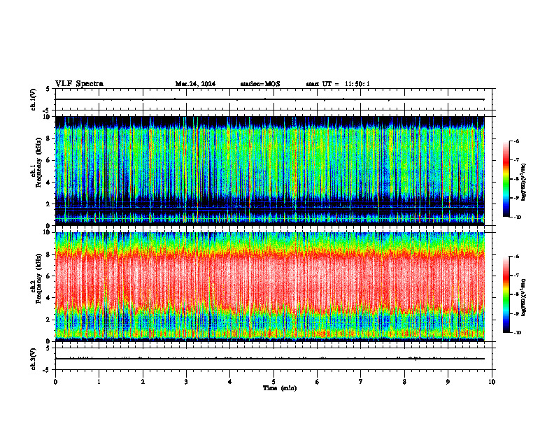Click the "-6" label on ch.1 colorbar
Viewport: 554px width, 428px height.
[516, 141]
